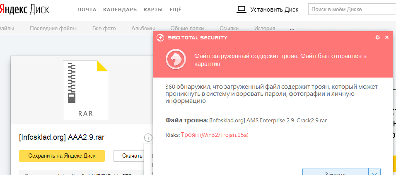396x175 pixels.
Task: Open КАЛЕНДАРЬ in the top navigation
Action: coord(120,10)
